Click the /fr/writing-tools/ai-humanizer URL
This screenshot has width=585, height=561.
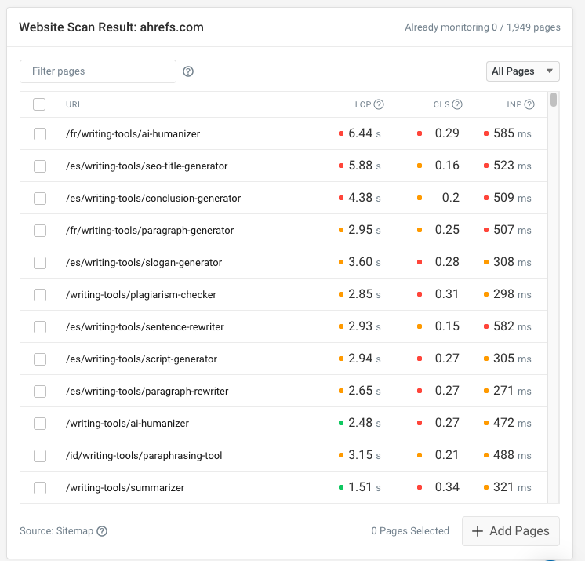(133, 134)
